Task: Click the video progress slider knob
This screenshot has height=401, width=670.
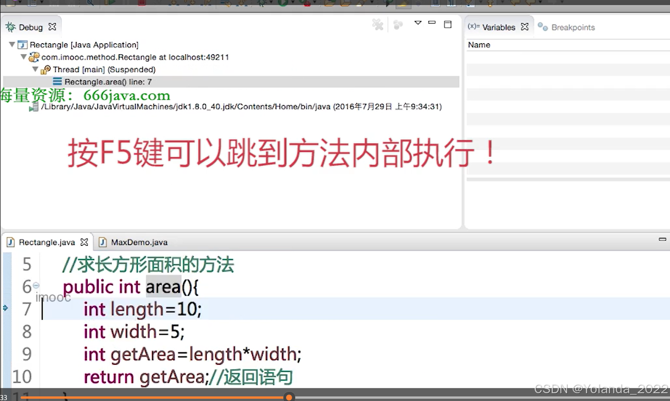Action: click(x=289, y=397)
